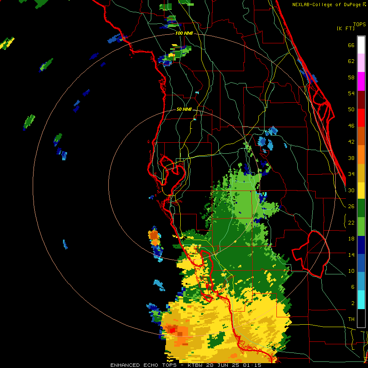Click the 62 legend value

[x=351, y=61]
